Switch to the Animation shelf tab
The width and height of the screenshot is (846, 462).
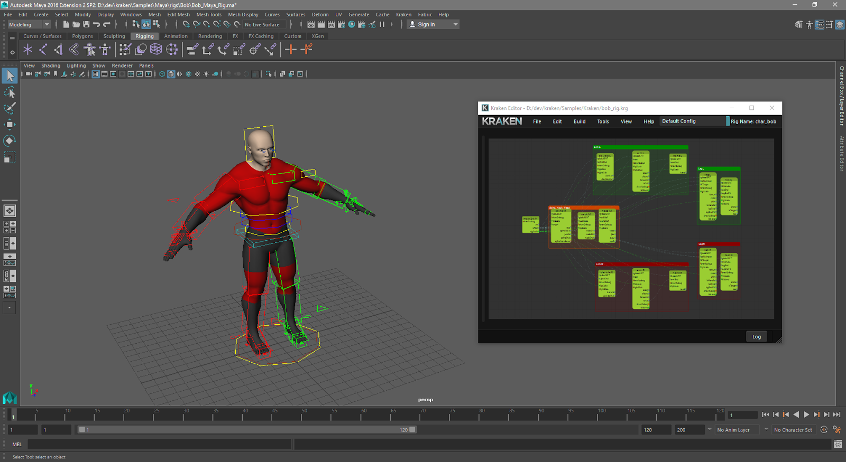[x=176, y=36]
